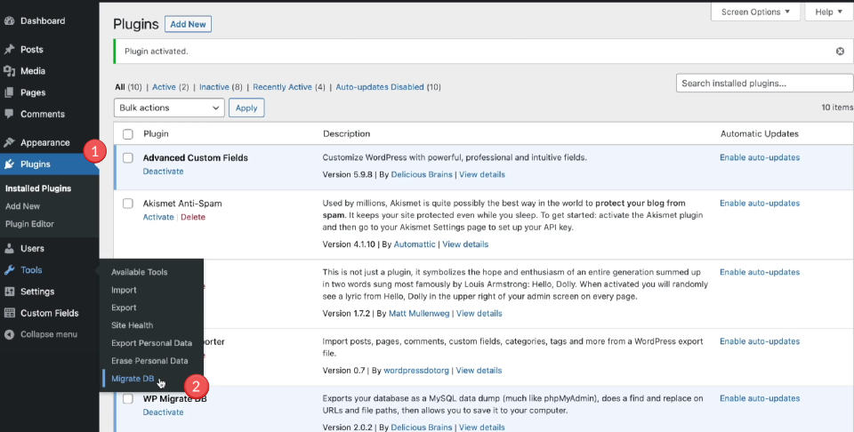Choose Import from Tools flyout
Screen dimensions: 854x432
124,290
